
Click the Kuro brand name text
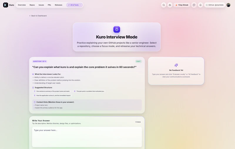(x=11, y=5)
